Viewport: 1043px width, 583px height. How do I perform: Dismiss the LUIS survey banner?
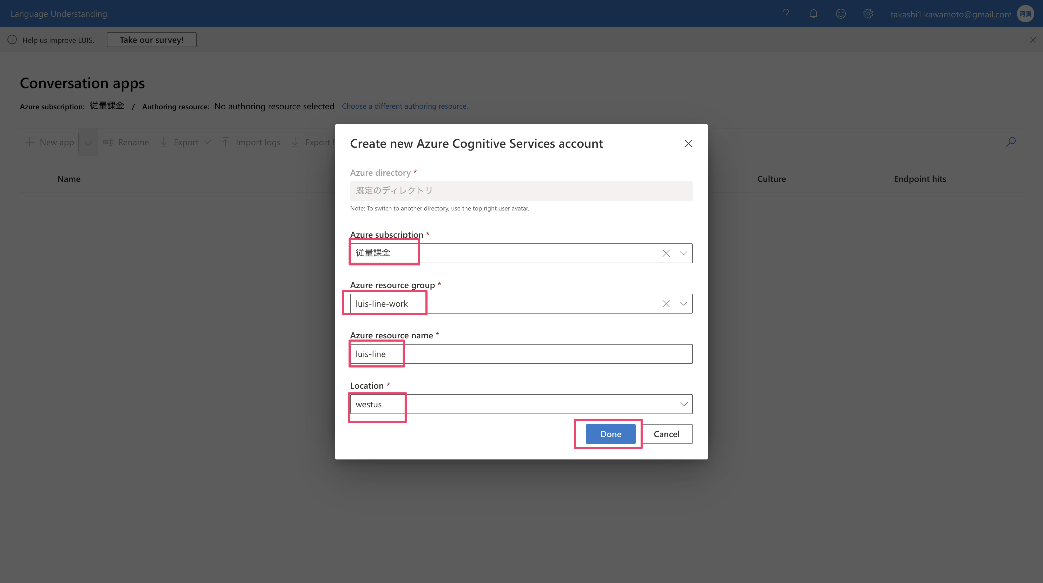(x=1033, y=40)
